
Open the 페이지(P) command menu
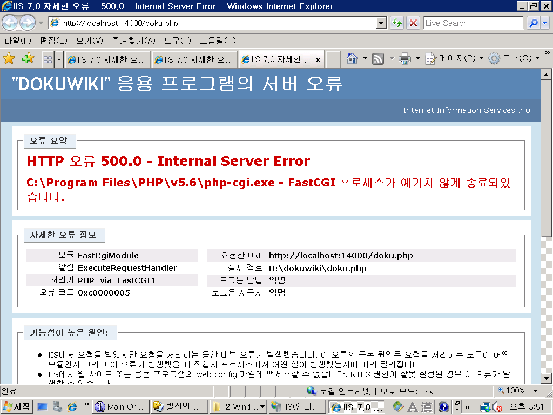[455, 58]
